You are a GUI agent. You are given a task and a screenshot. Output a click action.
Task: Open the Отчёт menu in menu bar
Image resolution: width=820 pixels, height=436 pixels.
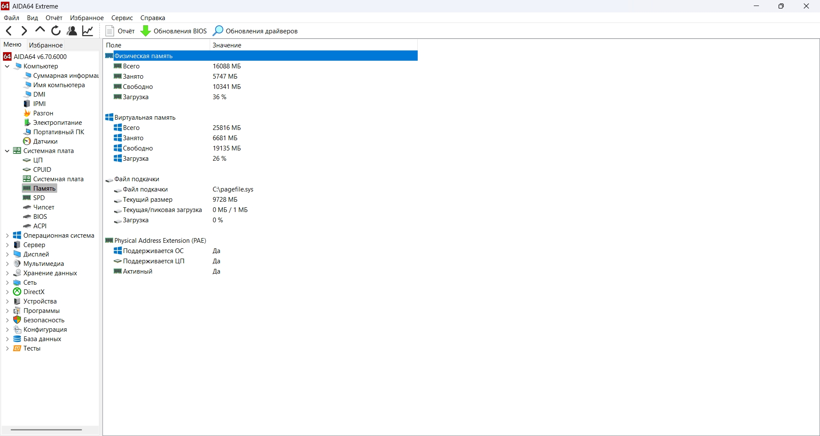(54, 18)
